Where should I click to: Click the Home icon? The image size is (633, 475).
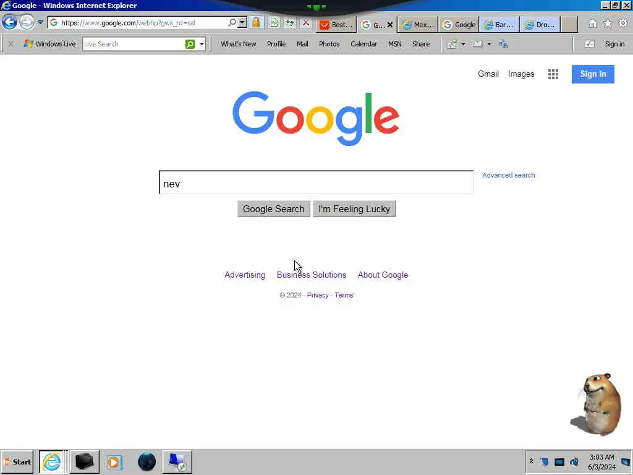pyautogui.click(x=592, y=24)
